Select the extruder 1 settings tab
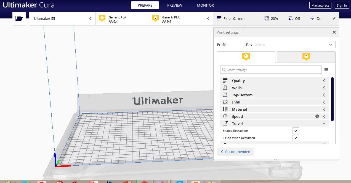This screenshot has height=183, width=351. 246,57
